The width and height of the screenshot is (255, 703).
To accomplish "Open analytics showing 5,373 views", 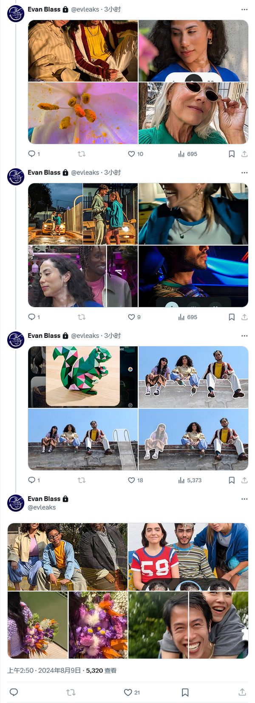I will pos(190,480).
